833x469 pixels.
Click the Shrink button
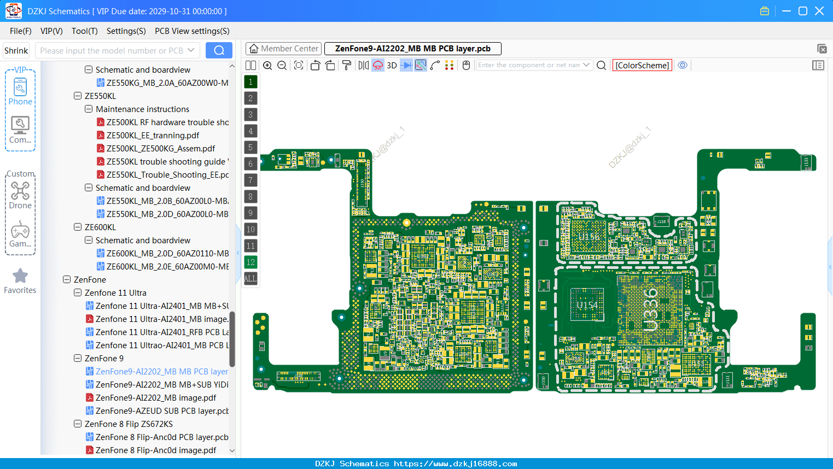[16, 50]
